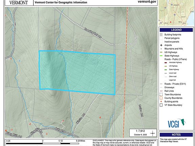Image resolution: width=195 pixels, height=146 pixels.
Task: Click the 'Inactive parcels' legend label
Action: pyautogui.click(x=172, y=42)
